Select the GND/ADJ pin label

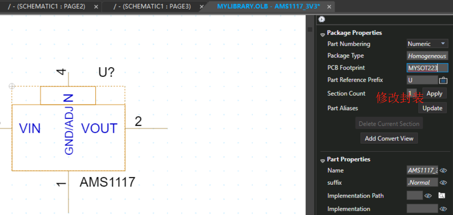[69, 131]
